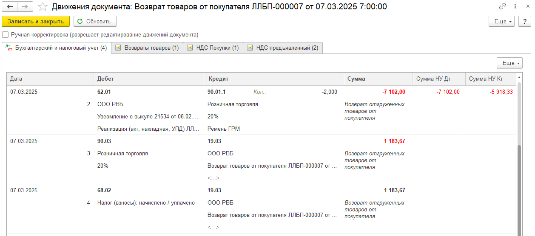
Task: Open the table's Еще dropdown menu
Action: click(x=509, y=63)
